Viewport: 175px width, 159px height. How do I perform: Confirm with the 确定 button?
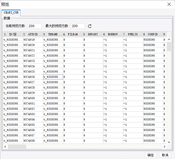[150, 155]
